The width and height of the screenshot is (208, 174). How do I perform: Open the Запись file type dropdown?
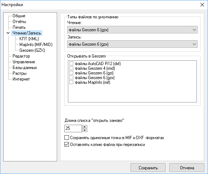[x=132, y=44]
